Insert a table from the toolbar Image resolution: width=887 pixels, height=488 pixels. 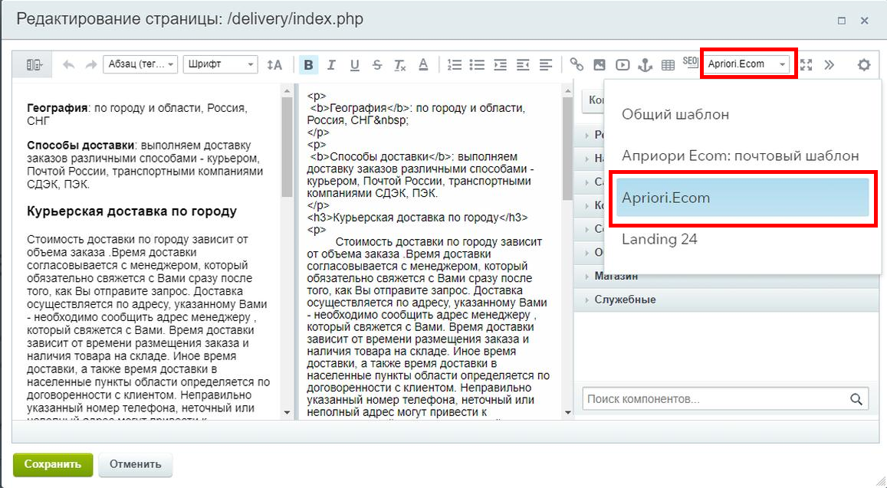668,65
